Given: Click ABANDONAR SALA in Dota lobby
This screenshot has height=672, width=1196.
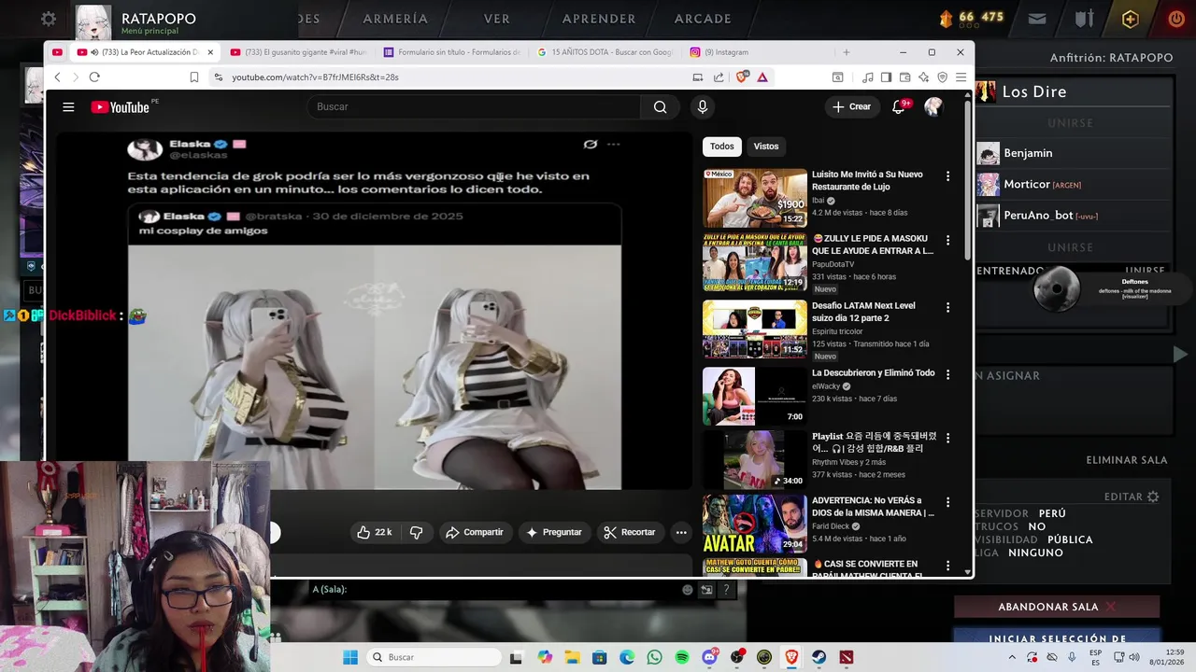Looking at the screenshot, I should (x=1057, y=607).
